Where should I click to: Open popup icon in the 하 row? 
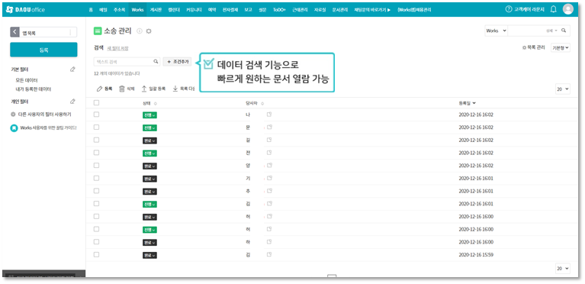(x=269, y=242)
